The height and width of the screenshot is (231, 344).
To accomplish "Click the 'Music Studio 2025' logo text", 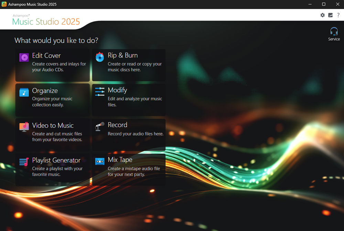I will [x=46, y=22].
